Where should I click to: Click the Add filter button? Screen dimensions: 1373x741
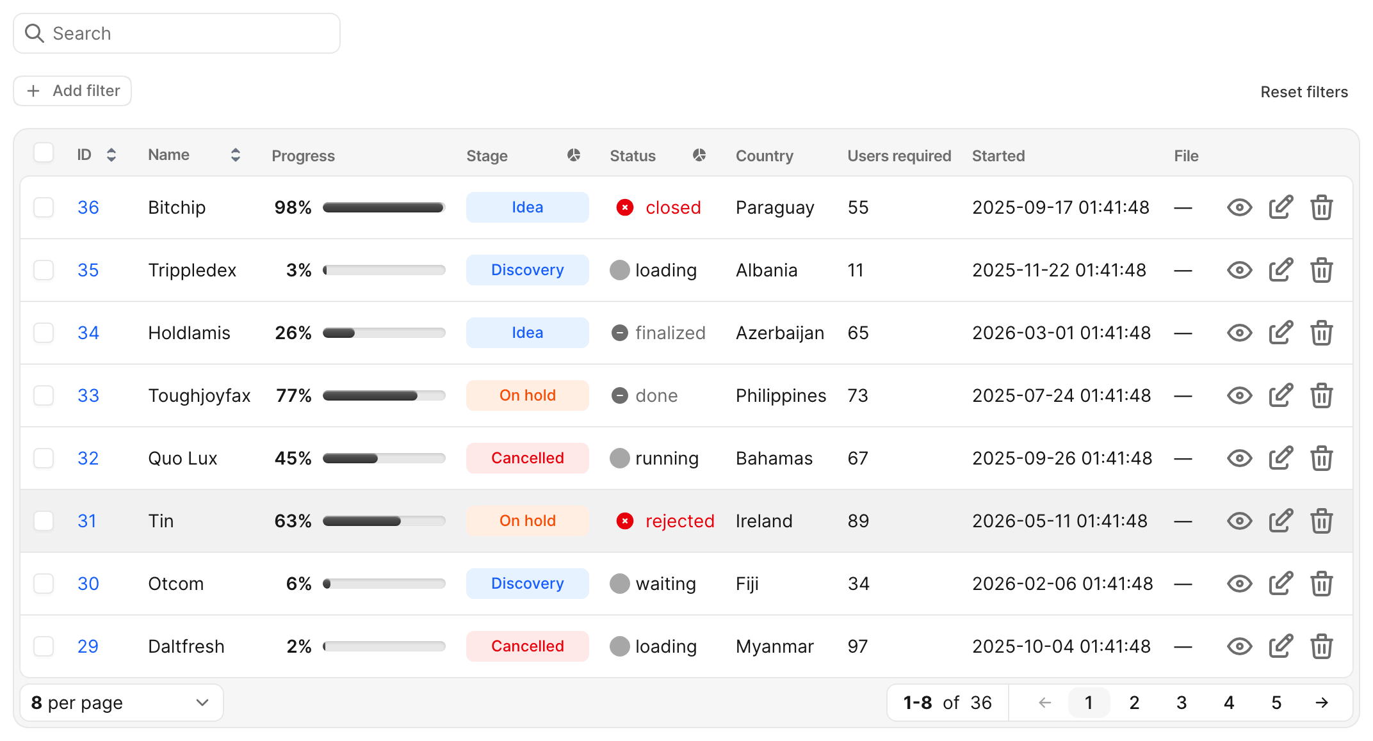(72, 91)
